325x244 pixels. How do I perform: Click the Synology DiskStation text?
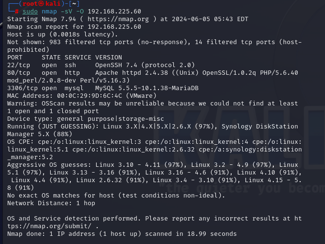point(260,126)
